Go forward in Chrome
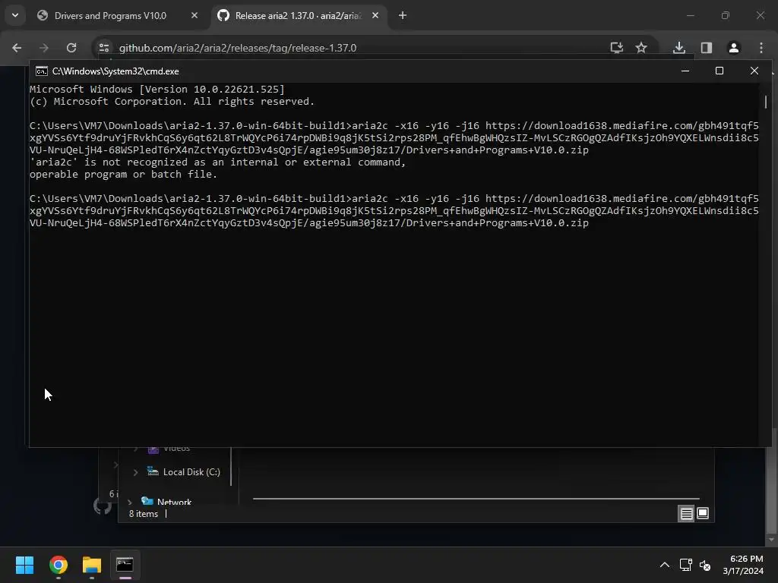The width and height of the screenshot is (778, 583). pos(44,48)
